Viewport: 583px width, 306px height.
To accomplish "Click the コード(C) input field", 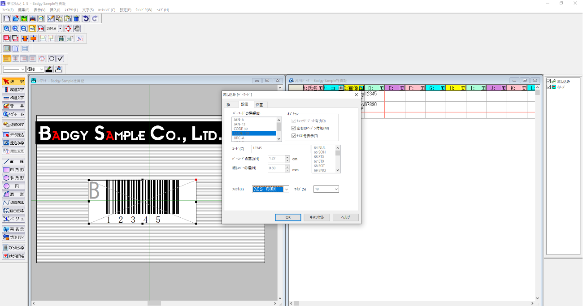I will pyautogui.click(x=280, y=149).
